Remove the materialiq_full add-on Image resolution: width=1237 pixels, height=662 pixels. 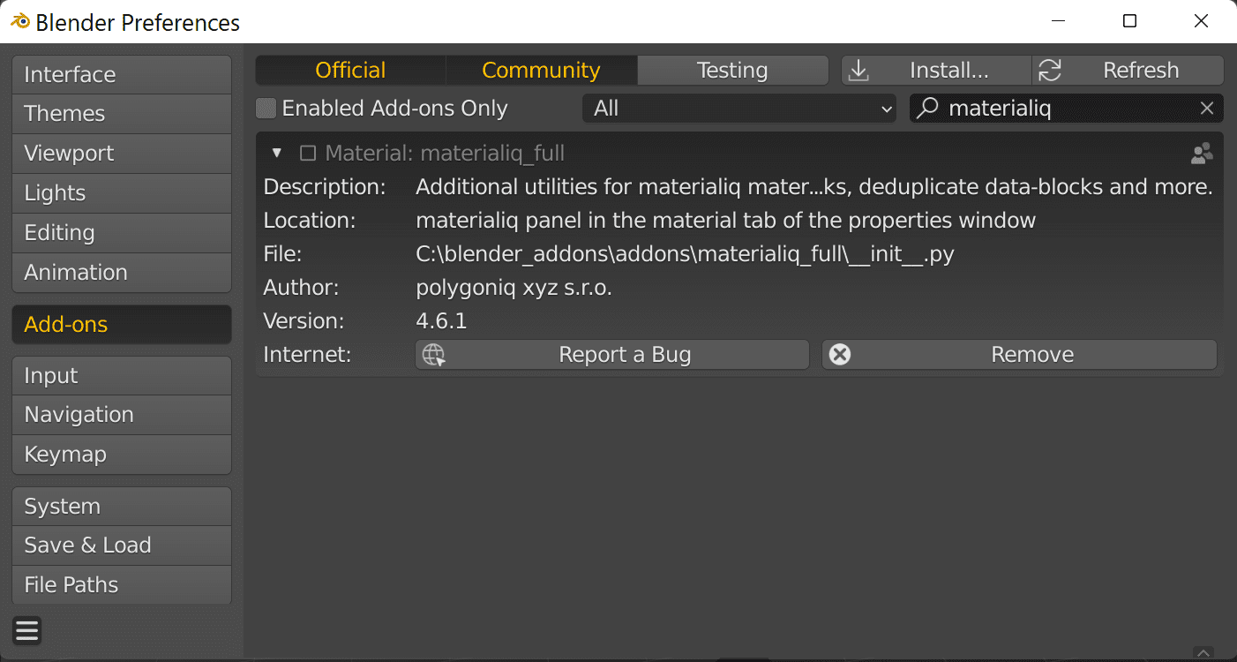point(1019,355)
